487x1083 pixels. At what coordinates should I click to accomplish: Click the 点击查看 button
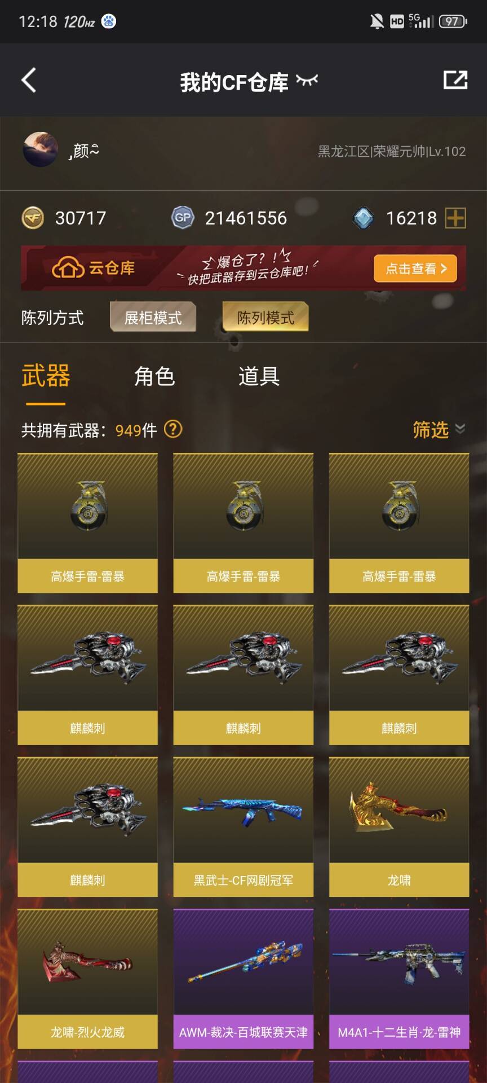[x=415, y=268]
